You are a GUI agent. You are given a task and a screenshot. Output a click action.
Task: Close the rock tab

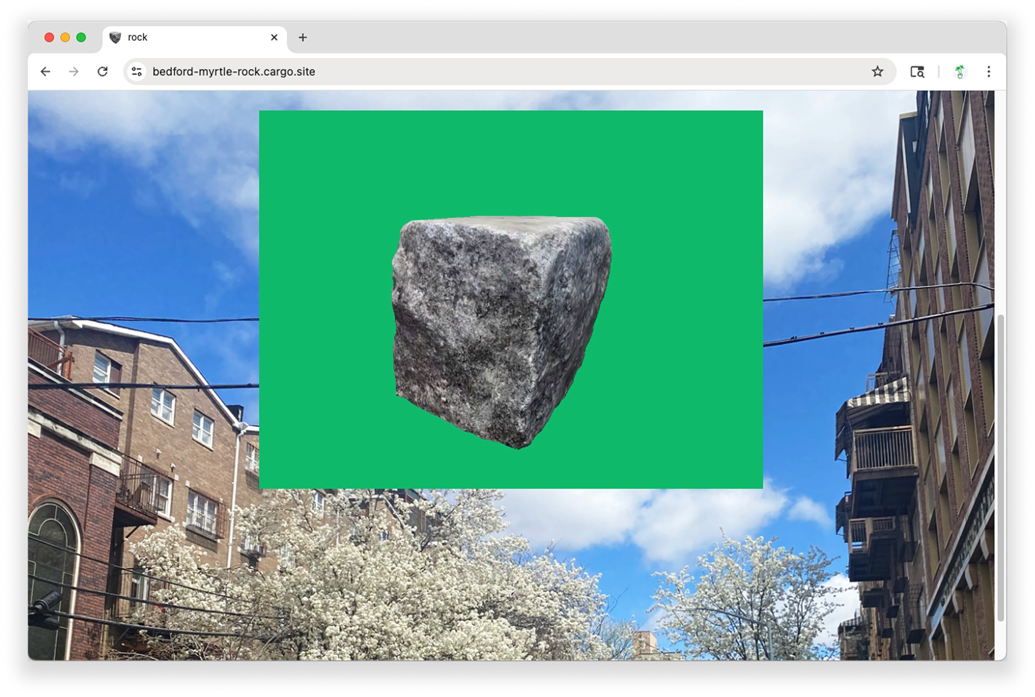click(x=274, y=37)
